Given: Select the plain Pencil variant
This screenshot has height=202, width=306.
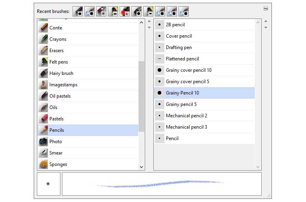Looking at the screenshot, I should pos(204,138).
